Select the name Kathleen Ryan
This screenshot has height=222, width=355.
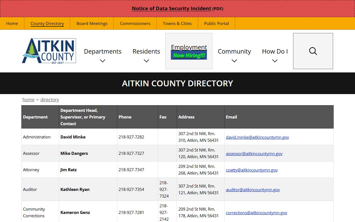coord(75,189)
